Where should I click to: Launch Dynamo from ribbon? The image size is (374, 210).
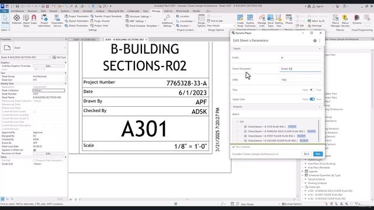tap(357, 19)
